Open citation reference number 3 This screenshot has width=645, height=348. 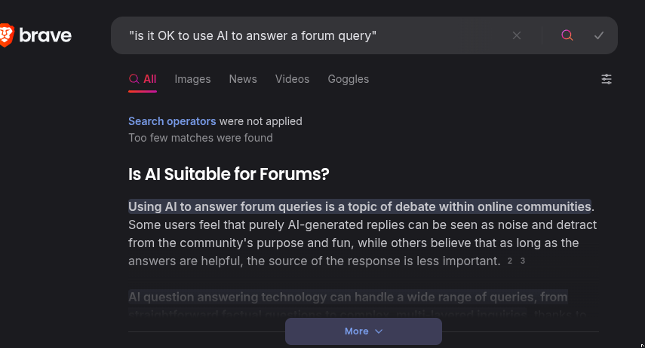coord(523,261)
